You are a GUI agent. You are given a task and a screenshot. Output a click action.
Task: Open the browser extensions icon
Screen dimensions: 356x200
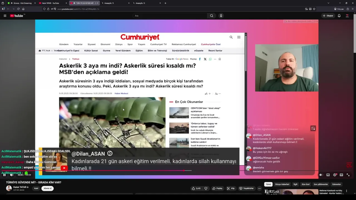[x=348, y=9]
